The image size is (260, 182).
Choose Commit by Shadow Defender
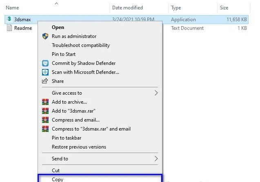pyautogui.click(x=100, y=63)
